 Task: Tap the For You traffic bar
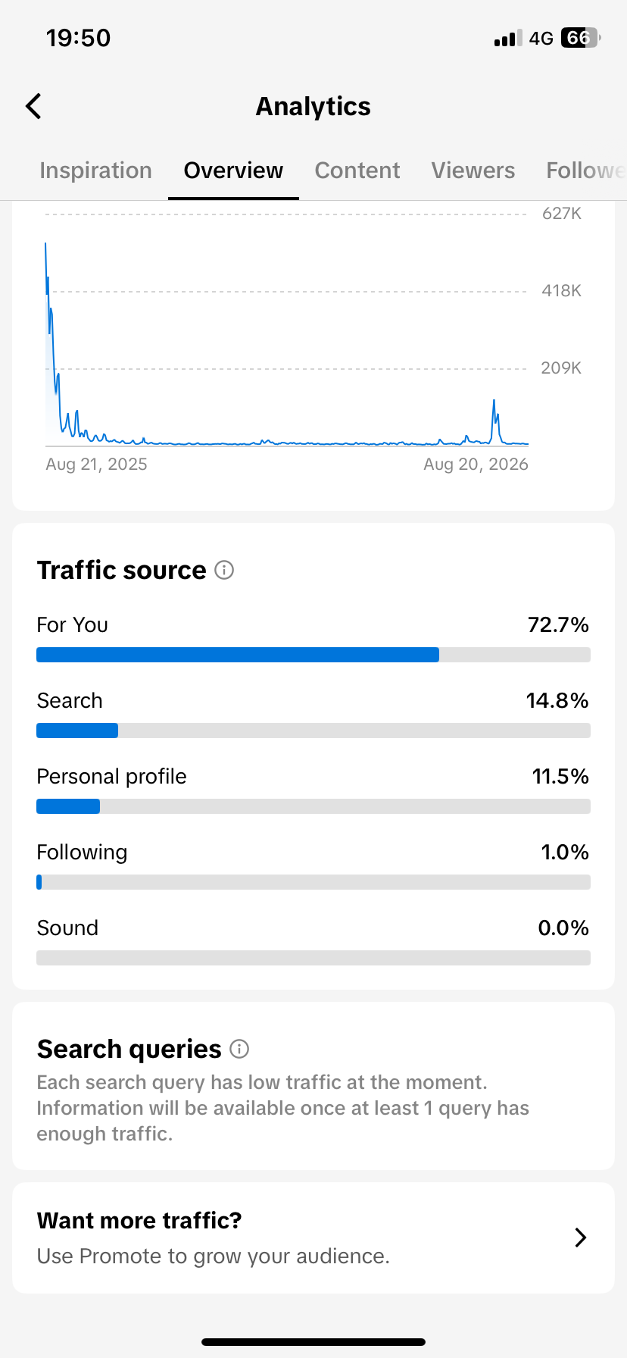[313, 655]
